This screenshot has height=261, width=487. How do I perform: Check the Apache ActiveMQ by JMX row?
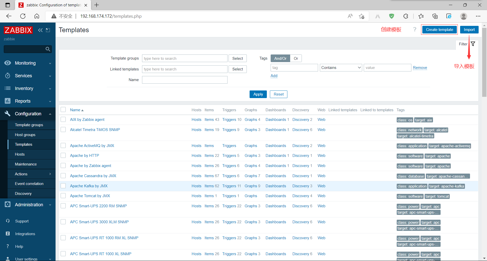(x=63, y=145)
